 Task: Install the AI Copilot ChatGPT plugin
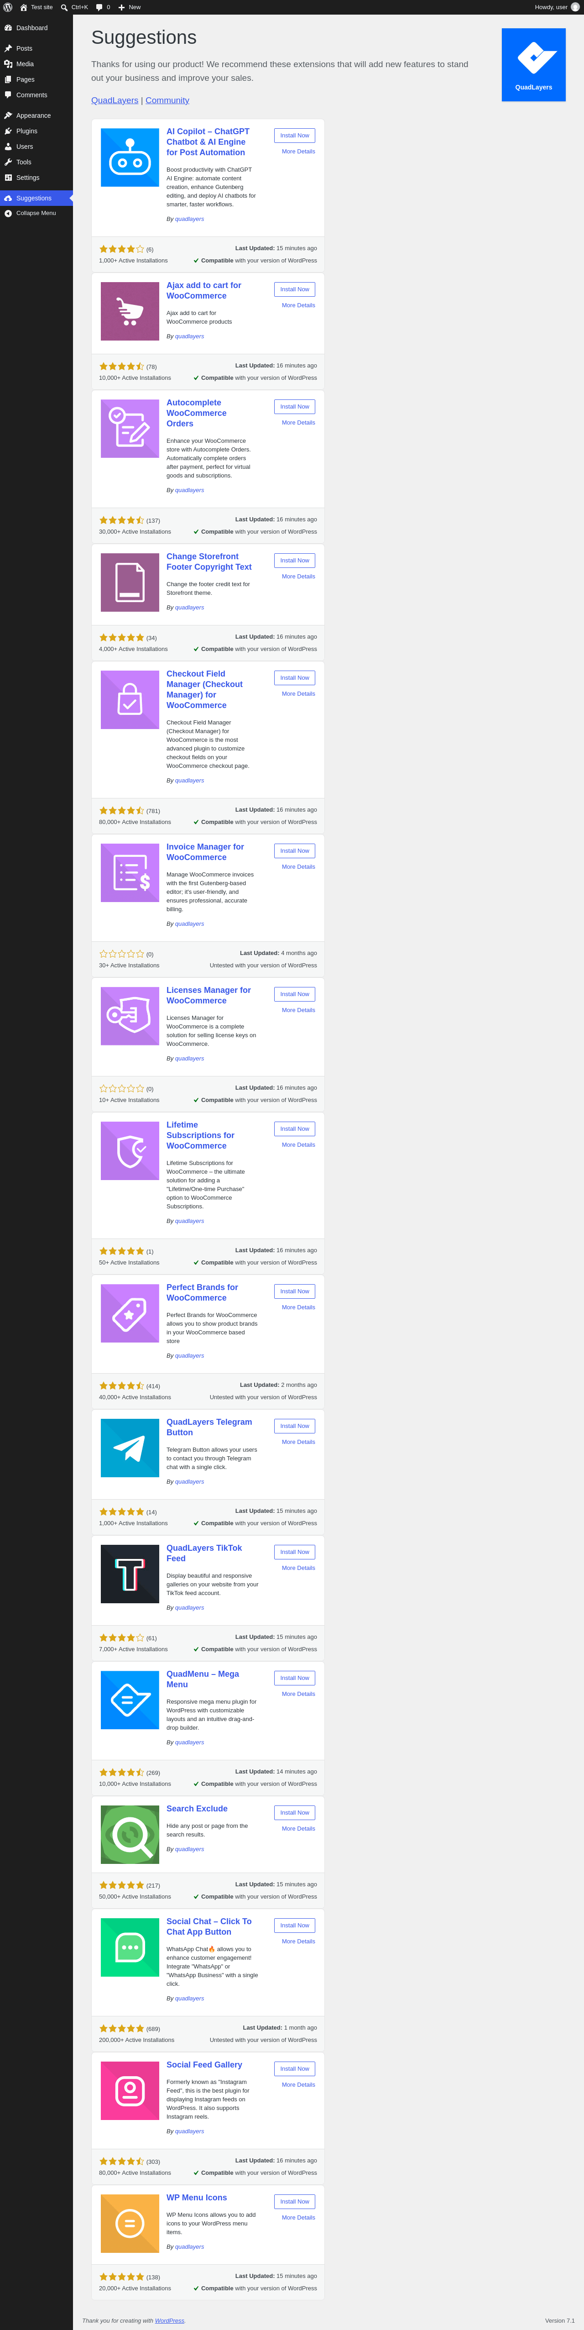tap(295, 136)
